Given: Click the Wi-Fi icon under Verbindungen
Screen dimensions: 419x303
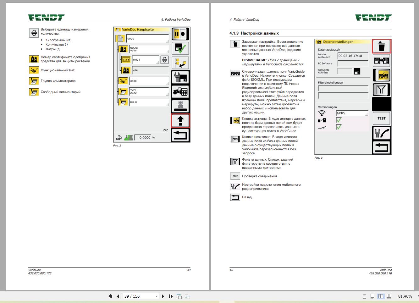Looking at the screenshot, I should pos(322,113).
